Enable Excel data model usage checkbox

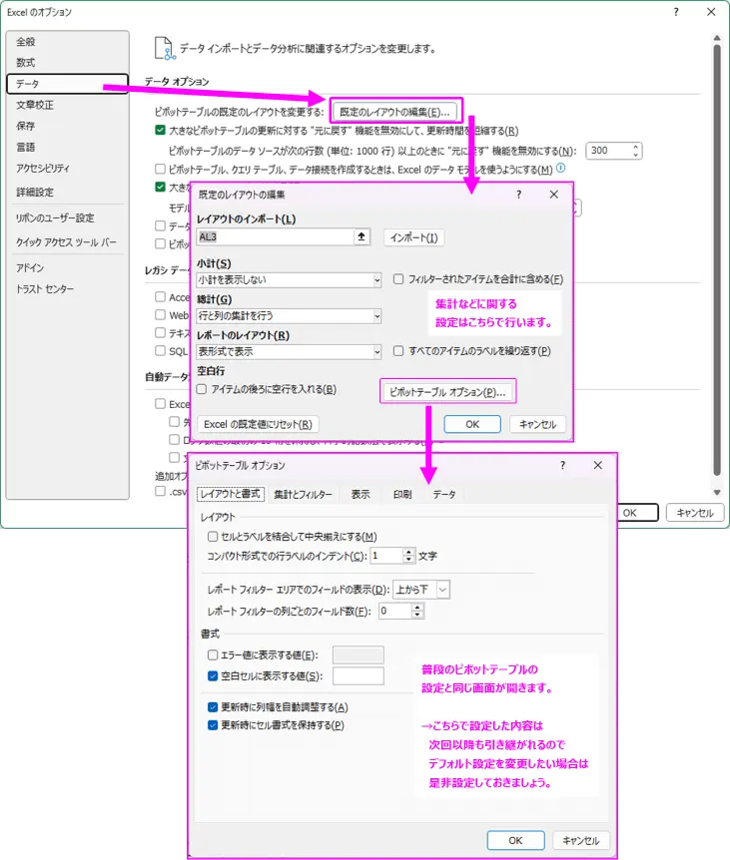(160, 169)
